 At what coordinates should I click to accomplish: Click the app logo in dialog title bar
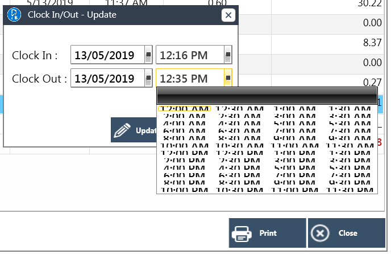pyautogui.click(x=15, y=15)
